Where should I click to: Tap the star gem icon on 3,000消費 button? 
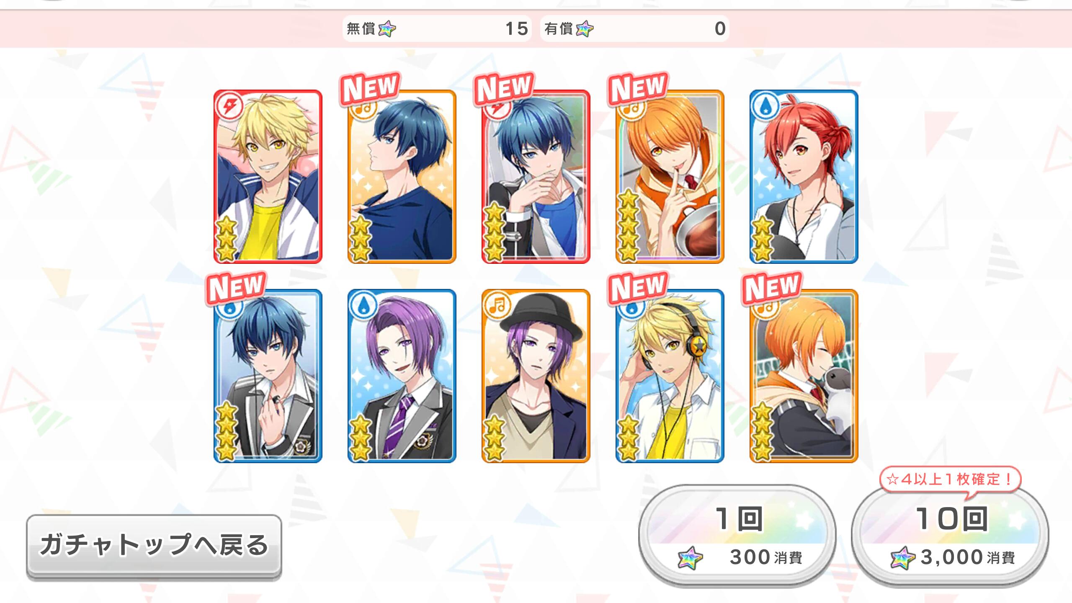click(903, 558)
